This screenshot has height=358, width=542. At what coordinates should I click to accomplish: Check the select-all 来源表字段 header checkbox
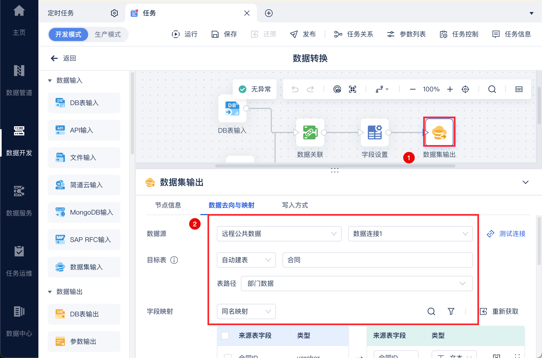click(x=225, y=335)
